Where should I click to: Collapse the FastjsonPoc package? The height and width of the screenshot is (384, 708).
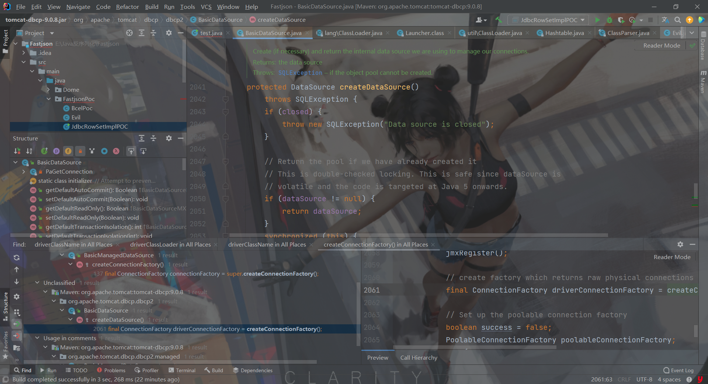coord(48,99)
